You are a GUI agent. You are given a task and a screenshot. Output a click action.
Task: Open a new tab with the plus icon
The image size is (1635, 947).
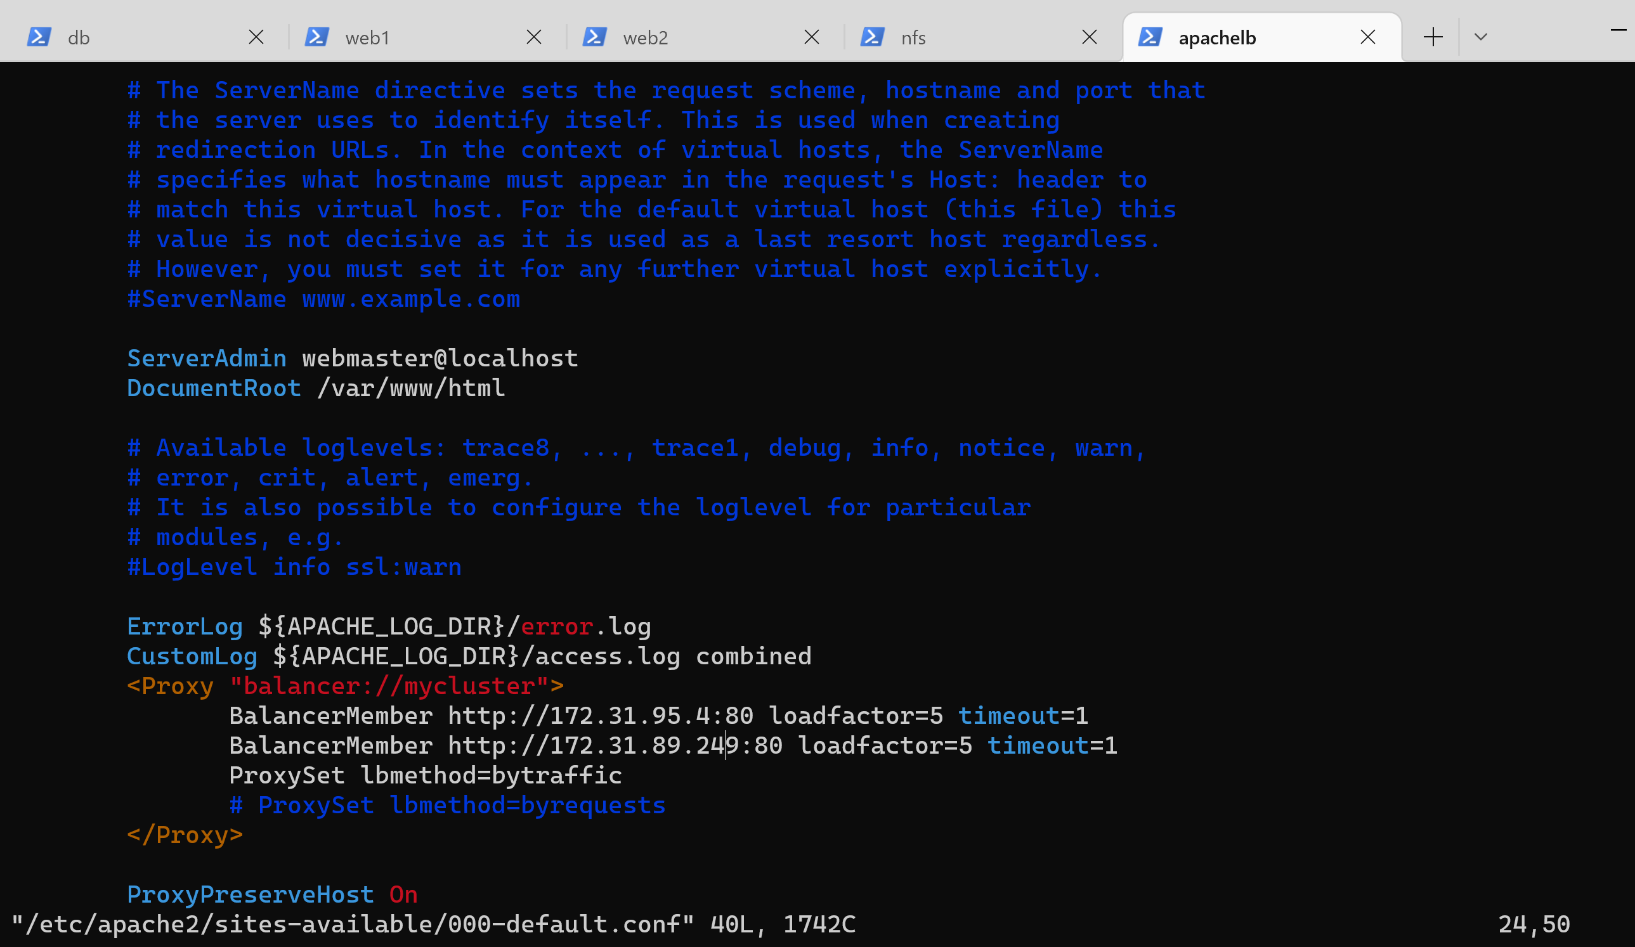[1433, 37]
